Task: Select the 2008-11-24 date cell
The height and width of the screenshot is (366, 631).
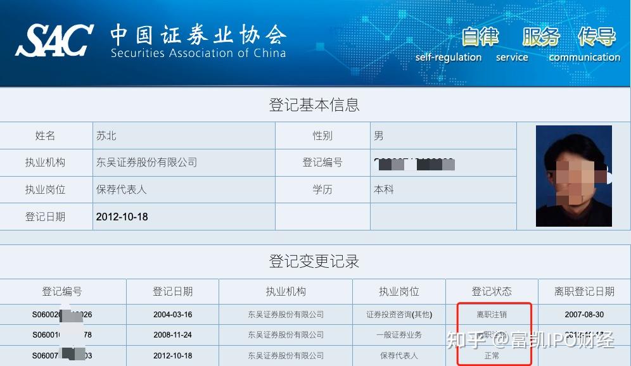Action: click(173, 334)
